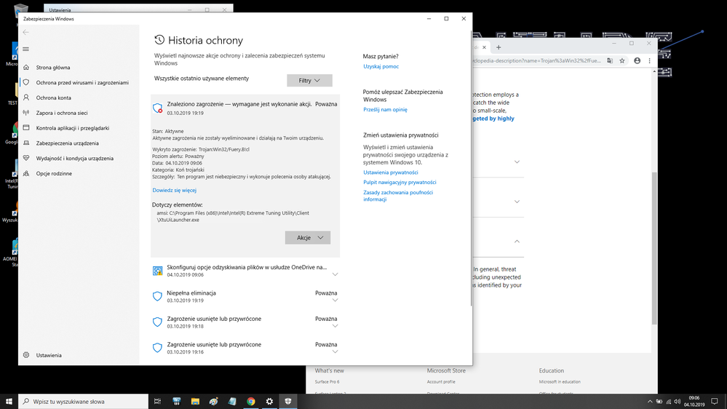This screenshot has height=409, width=727.
Task: Expand Zagrożenie usunięte entry from 19:16
Action: [x=335, y=352]
